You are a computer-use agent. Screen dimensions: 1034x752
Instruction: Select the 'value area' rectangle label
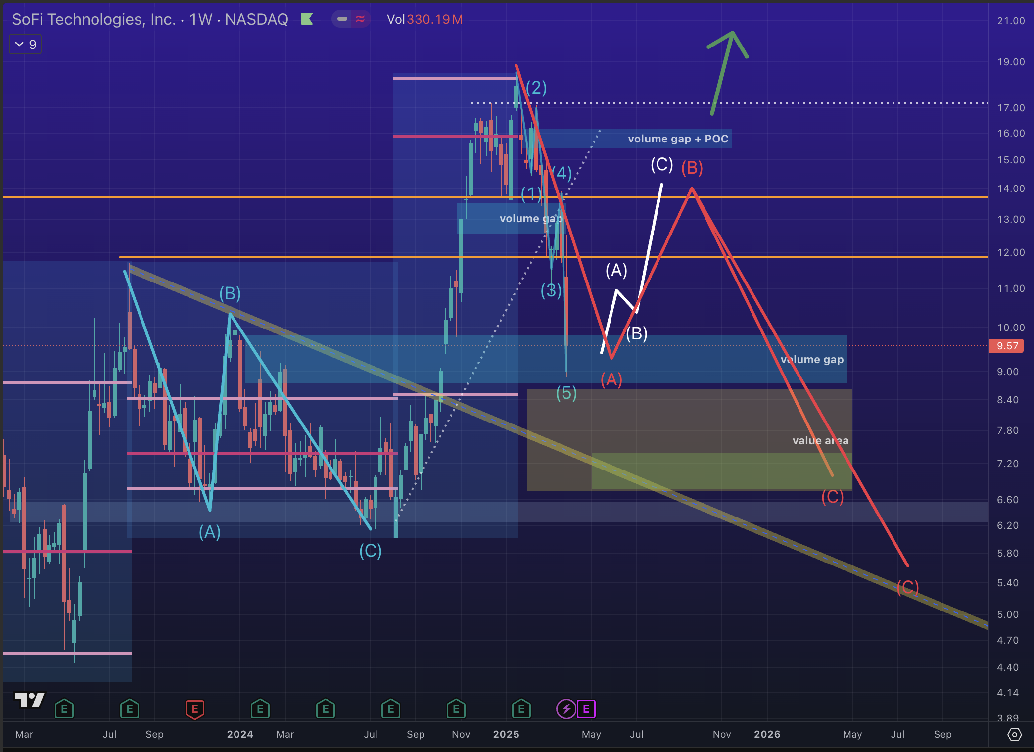pyautogui.click(x=820, y=440)
